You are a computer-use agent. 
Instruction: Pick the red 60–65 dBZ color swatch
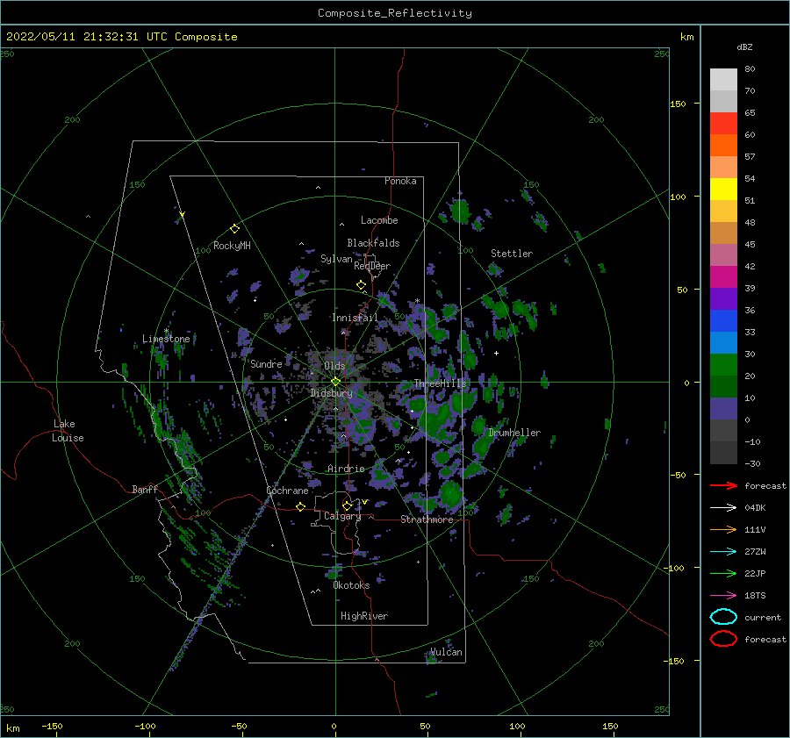tap(723, 124)
